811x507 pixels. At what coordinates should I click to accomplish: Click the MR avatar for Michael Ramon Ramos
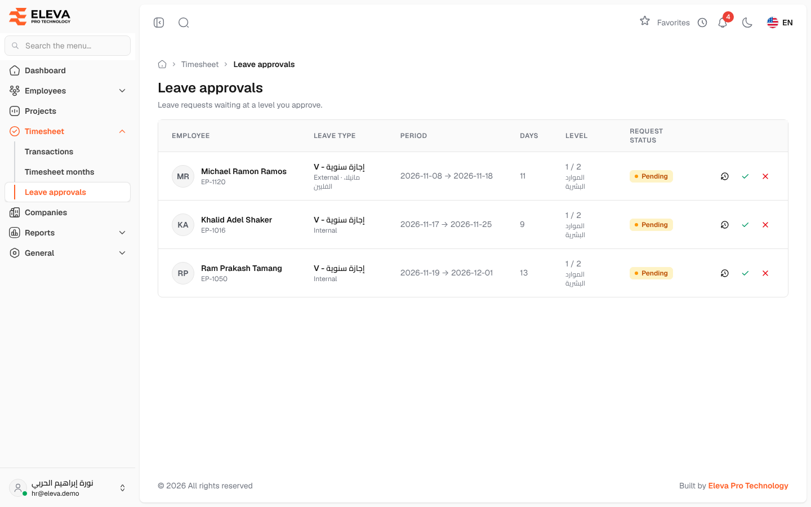(x=183, y=176)
